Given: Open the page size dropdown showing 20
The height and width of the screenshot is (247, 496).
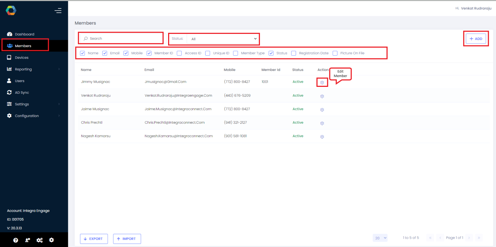Looking at the screenshot, I should coord(380,238).
